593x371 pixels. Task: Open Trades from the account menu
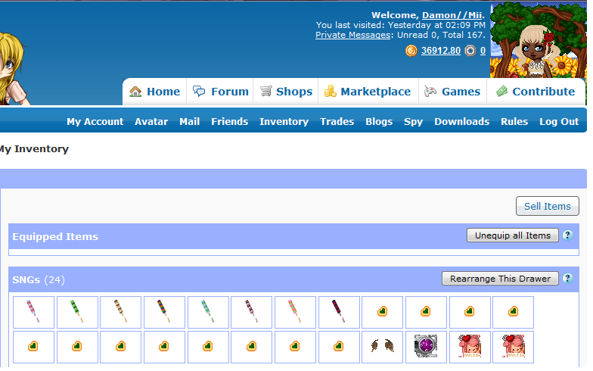[337, 121]
